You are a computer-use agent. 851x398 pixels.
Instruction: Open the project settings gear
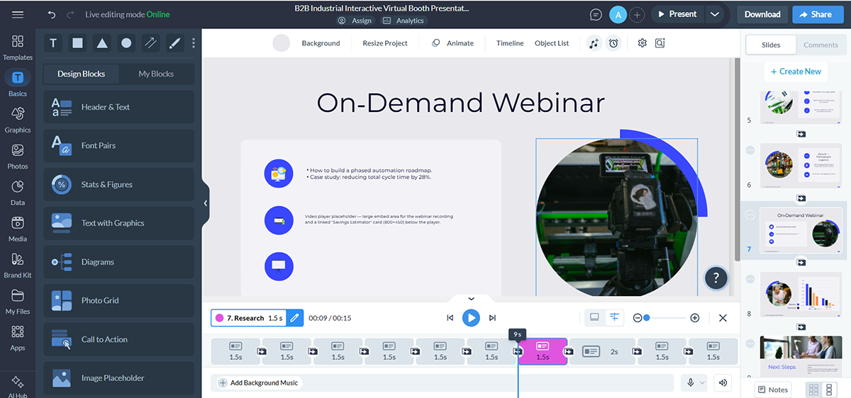click(x=642, y=43)
